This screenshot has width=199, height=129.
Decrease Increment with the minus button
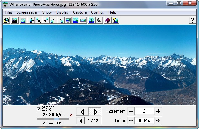pos(131,111)
